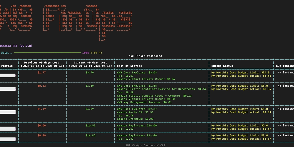Click 'Amazon Elastic Container Service for Kubernetes: $0.54'

click(162, 89)
